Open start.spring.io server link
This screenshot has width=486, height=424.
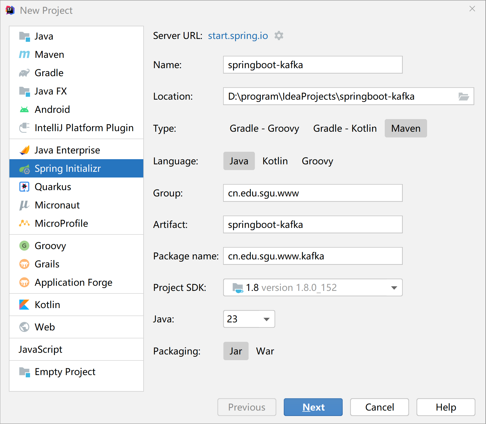[238, 36]
